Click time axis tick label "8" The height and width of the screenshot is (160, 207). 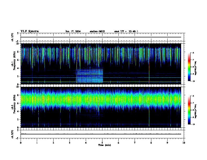click(151, 143)
